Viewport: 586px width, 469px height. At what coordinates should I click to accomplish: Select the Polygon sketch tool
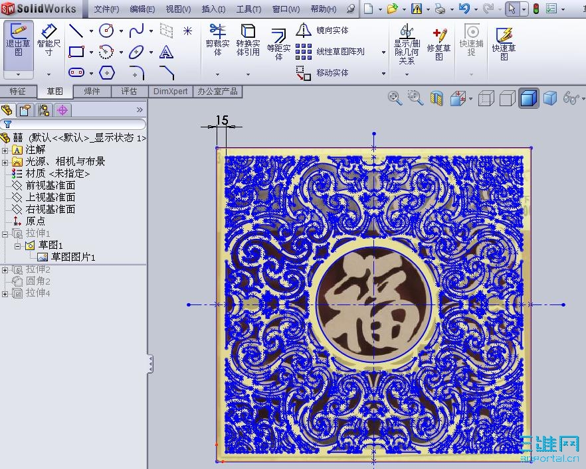tap(106, 72)
